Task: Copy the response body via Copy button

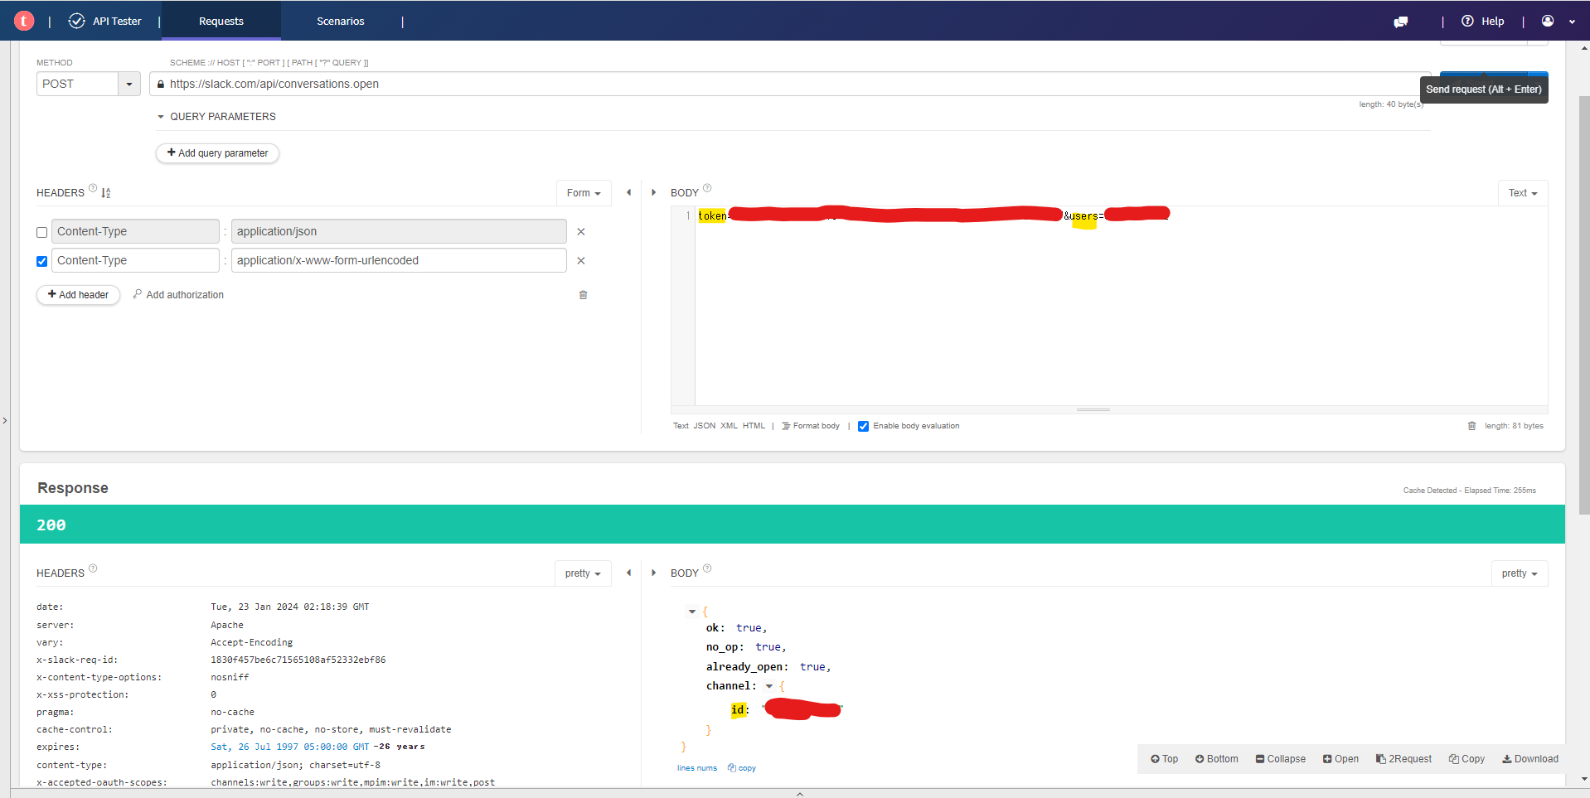Action: click(x=1466, y=759)
